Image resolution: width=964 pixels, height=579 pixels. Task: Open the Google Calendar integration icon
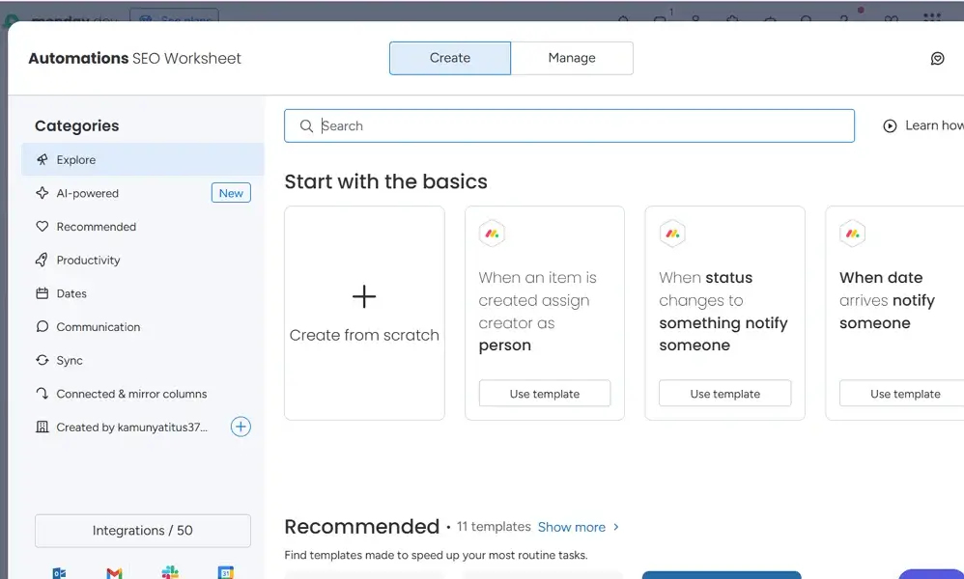coord(226,572)
